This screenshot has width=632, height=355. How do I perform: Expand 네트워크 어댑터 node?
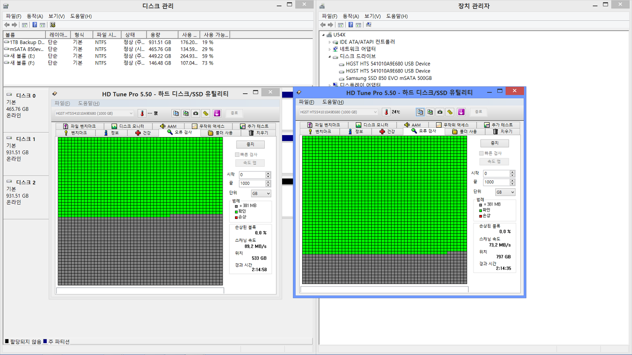pyautogui.click(x=330, y=49)
